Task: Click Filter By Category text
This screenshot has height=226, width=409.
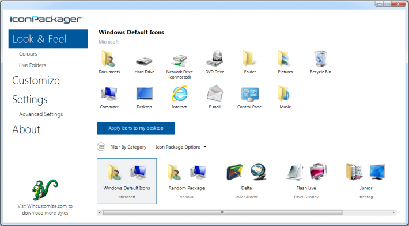Action: (128, 147)
